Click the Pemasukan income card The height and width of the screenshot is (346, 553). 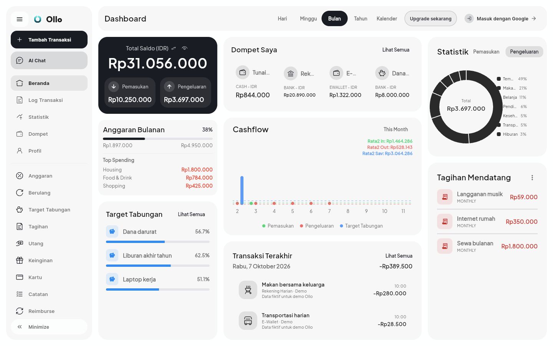(x=130, y=93)
